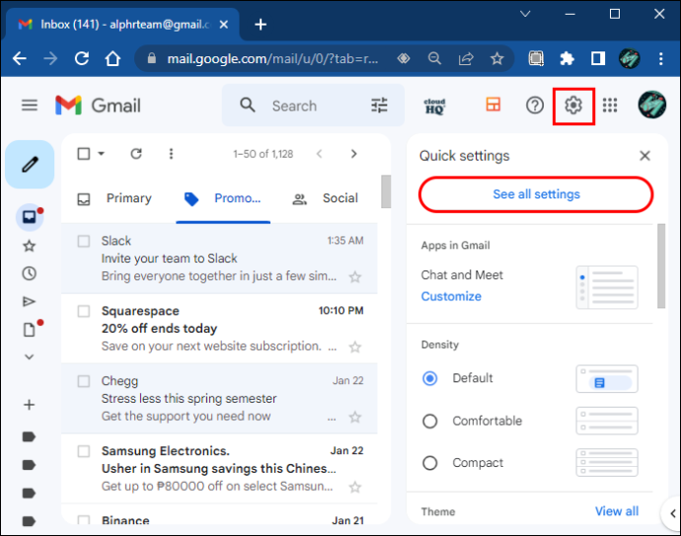Click the Quick settings panel scrollbar
This screenshot has width=681, height=536.
click(661, 266)
